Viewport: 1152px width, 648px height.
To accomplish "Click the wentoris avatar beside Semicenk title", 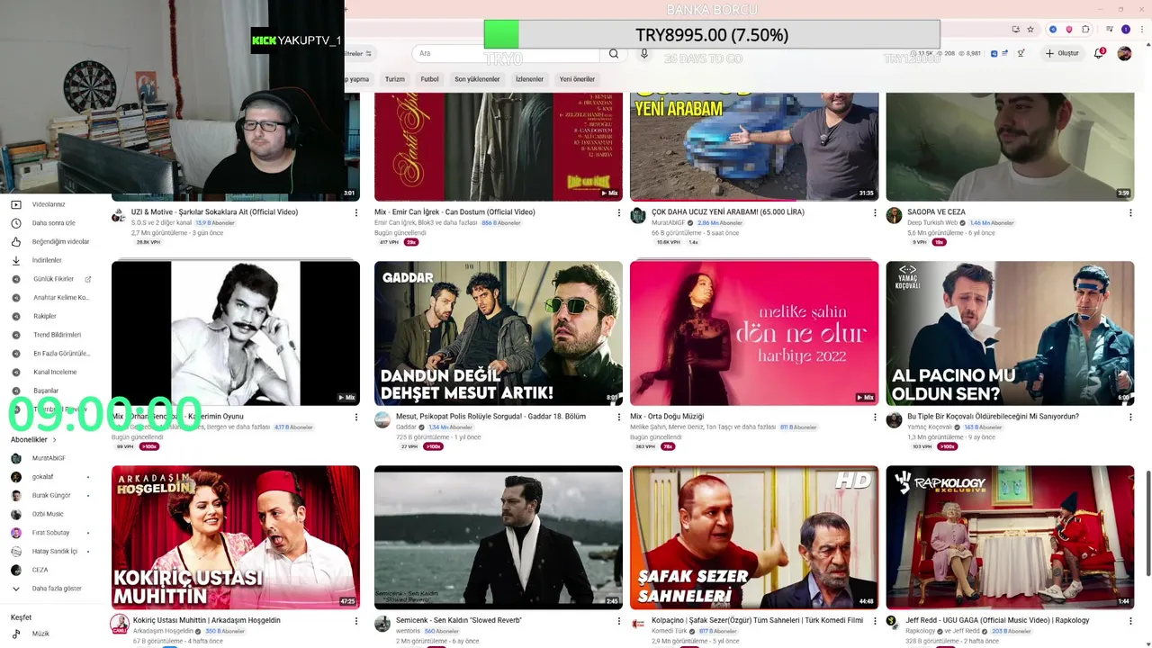I will coord(382,624).
